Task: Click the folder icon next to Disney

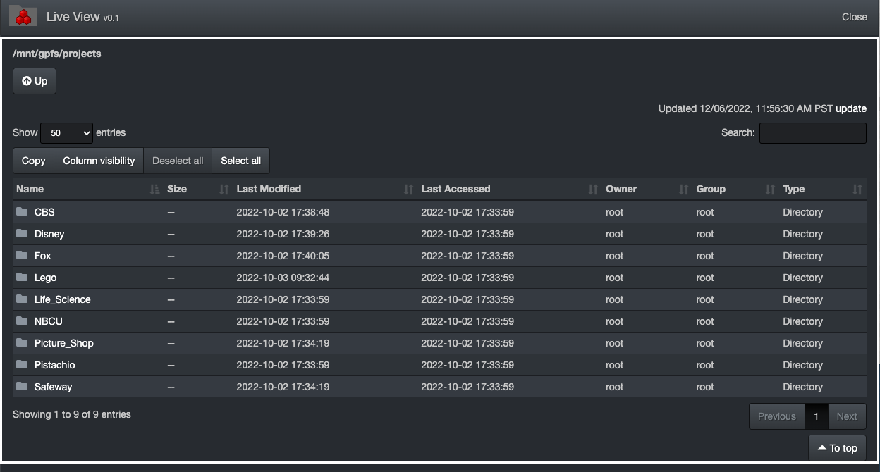Action: (x=22, y=233)
